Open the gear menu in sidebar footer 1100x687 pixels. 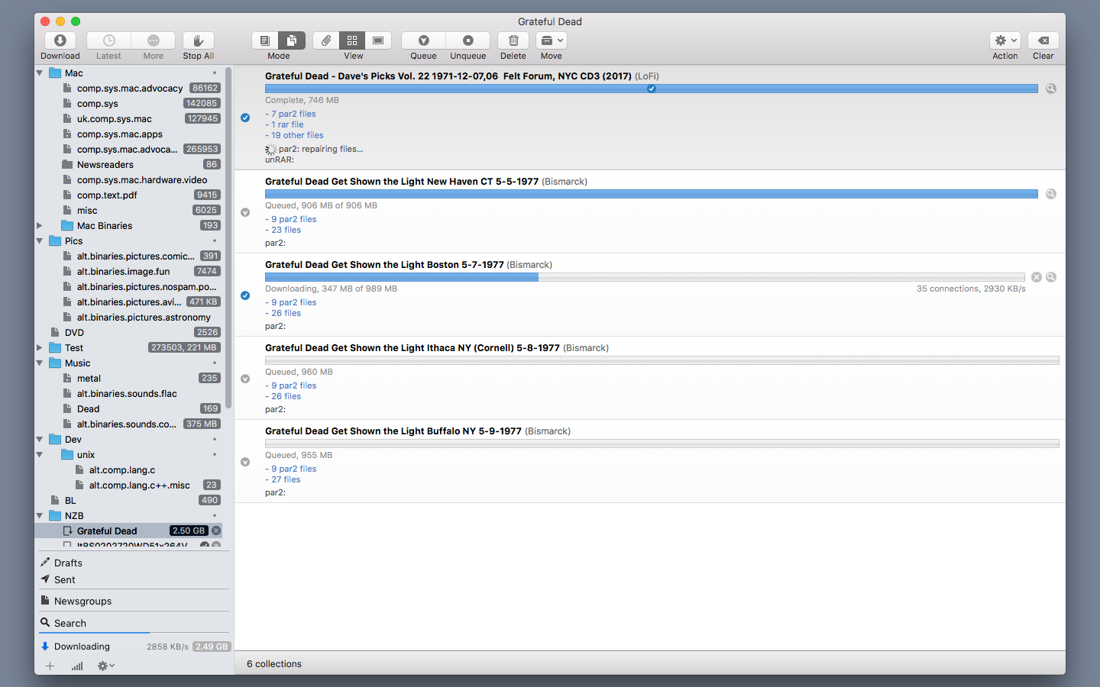pos(106,666)
